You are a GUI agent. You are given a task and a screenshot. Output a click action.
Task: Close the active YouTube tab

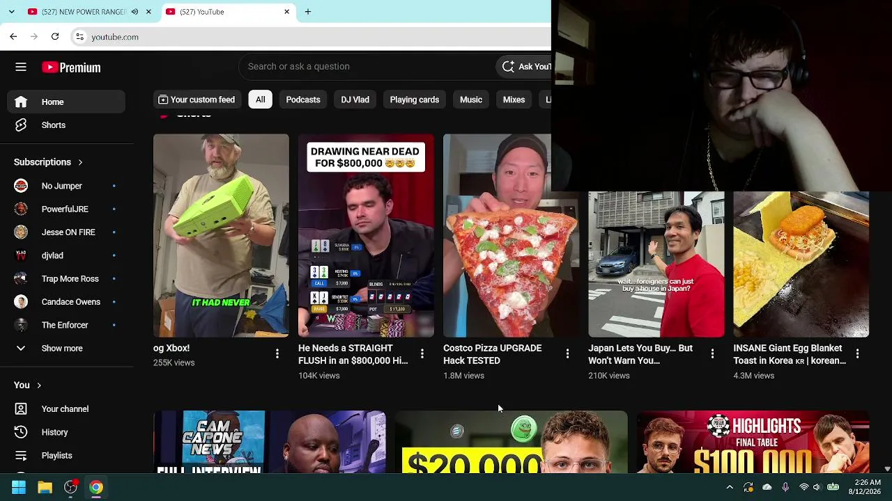pyautogui.click(x=286, y=12)
